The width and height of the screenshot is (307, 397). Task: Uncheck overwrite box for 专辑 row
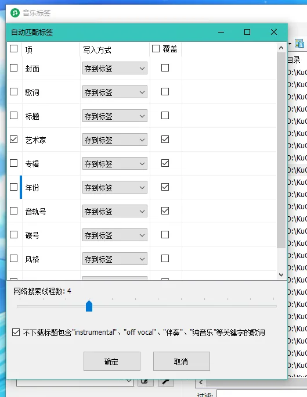pyautogui.click(x=165, y=163)
